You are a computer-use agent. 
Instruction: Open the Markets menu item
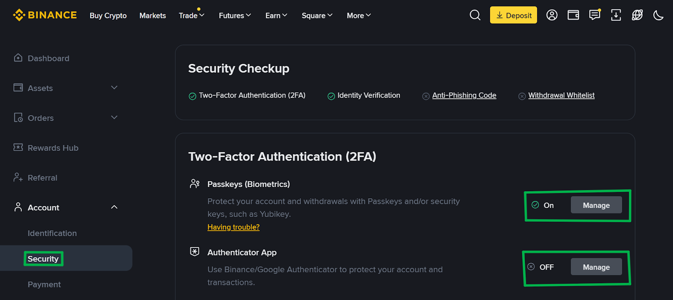pos(152,15)
